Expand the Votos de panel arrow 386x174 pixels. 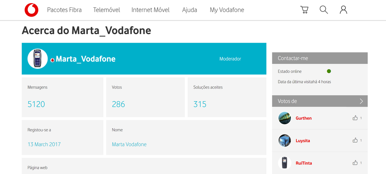(361, 101)
